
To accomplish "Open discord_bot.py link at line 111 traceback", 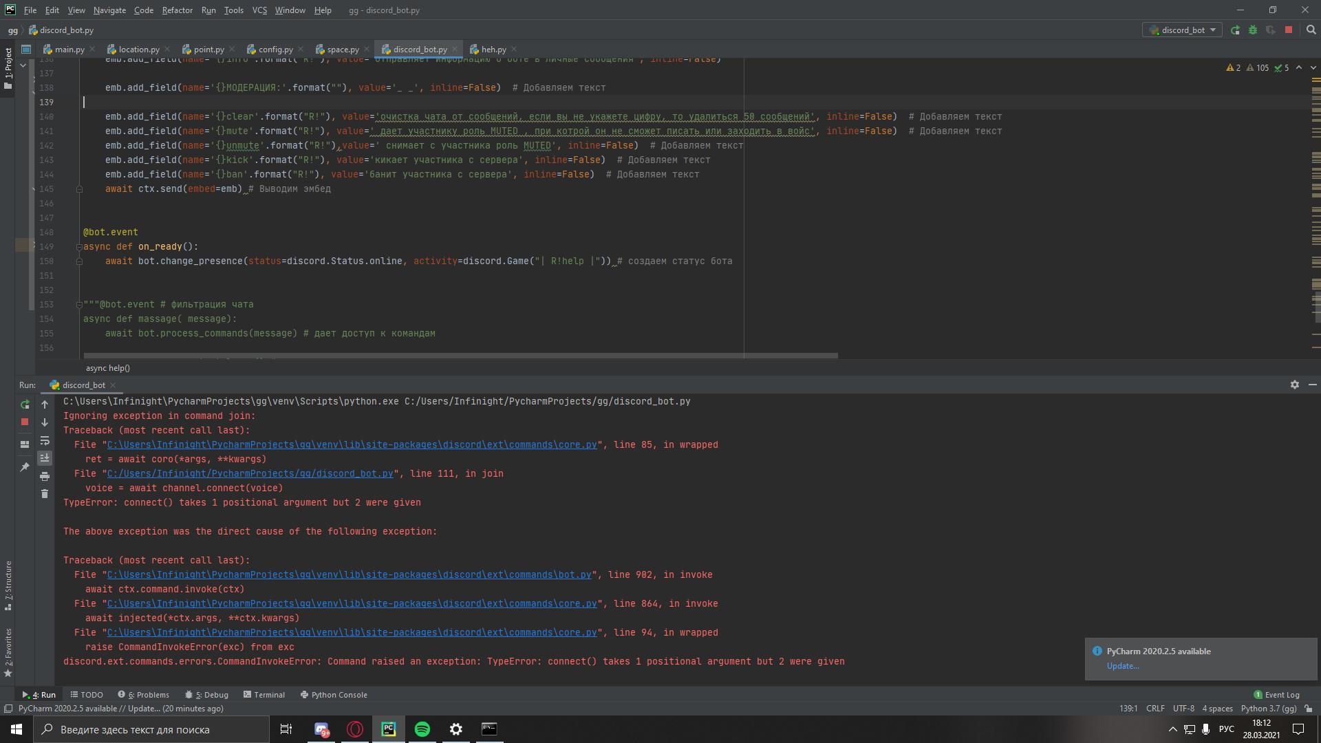I will click(250, 474).
